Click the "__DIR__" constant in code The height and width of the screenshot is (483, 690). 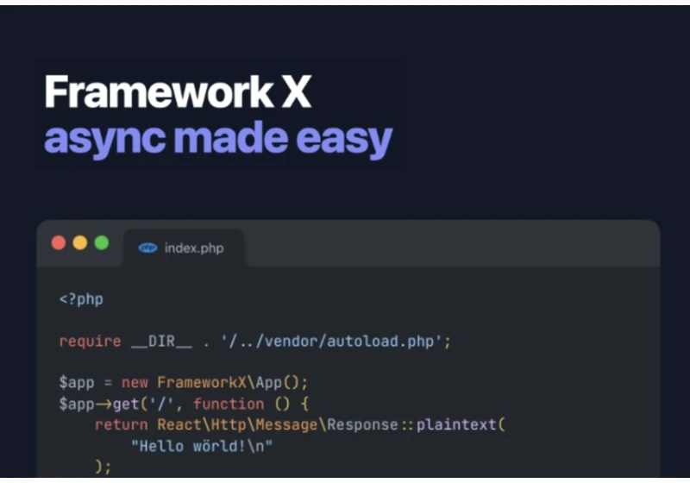161,342
